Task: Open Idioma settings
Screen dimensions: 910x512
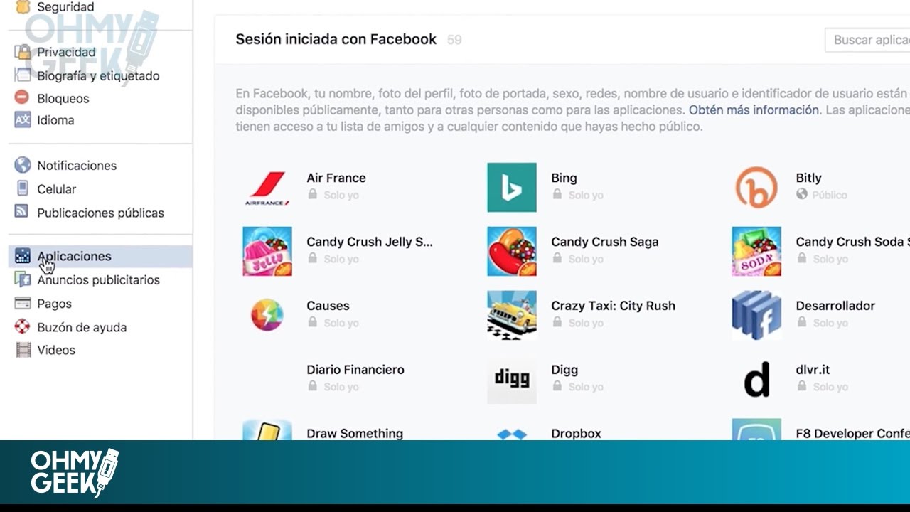Action: click(x=55, y=120)
